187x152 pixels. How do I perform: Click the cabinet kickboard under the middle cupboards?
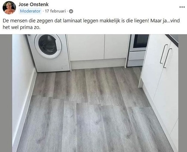pos(98,63)
